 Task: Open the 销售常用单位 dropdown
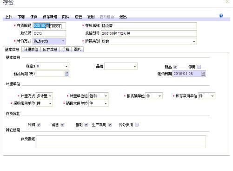(x=106, y=103)
